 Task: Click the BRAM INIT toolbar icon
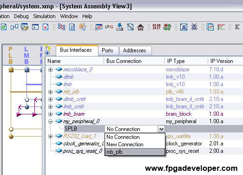(x=157, y=27)
